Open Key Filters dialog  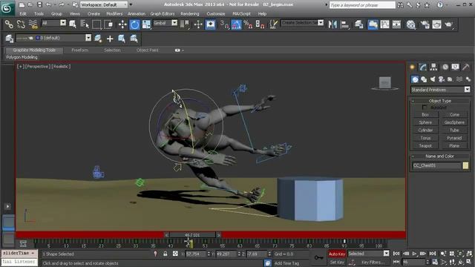tap(373, 263)
